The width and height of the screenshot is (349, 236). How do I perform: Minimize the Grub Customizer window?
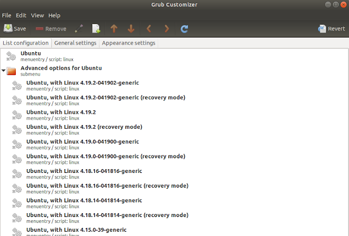click(x=328, y=4)
